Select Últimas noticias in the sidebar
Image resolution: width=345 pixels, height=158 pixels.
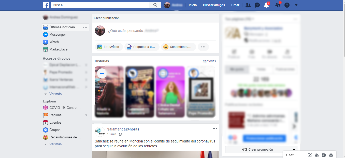pyautogui.click(x=62, y=27)
